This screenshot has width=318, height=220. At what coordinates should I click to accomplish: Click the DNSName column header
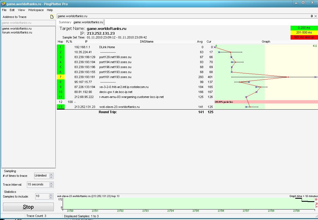click(147, 42)
